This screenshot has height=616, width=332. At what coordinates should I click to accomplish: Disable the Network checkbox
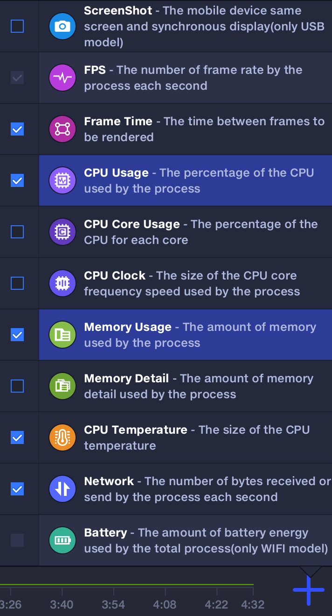[x=17, y=489]
